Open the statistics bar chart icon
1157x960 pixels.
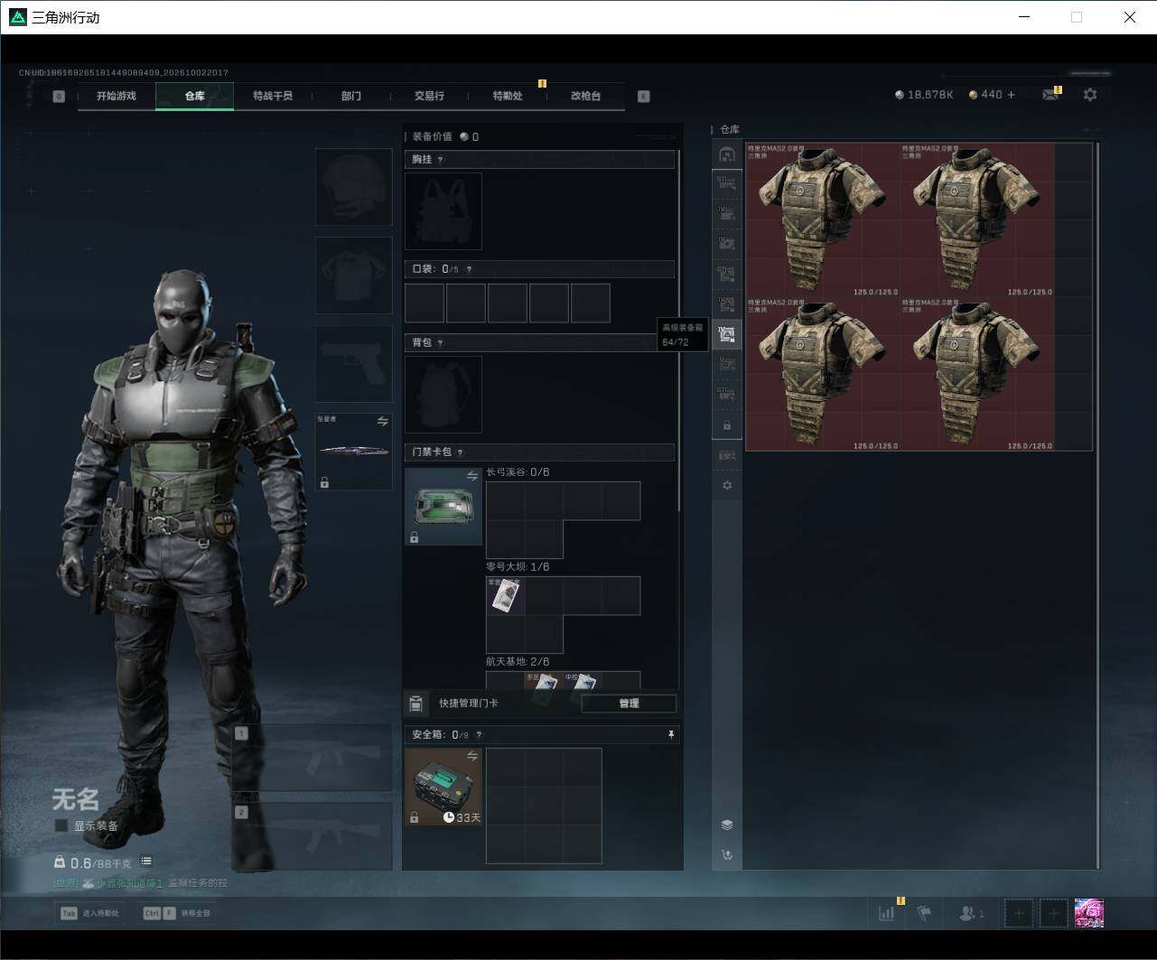[x=886, y=913]
